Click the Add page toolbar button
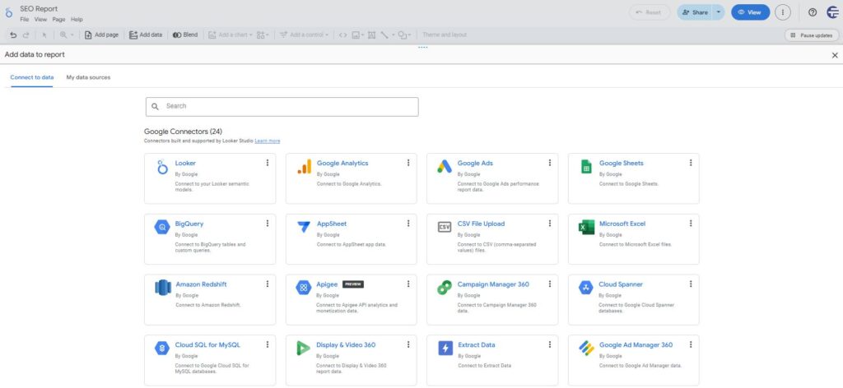This screenshot has width=843, height=388. 101,35
